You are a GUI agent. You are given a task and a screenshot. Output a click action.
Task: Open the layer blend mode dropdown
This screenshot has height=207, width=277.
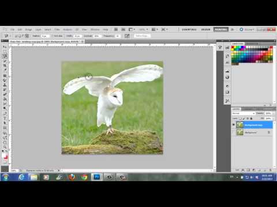[244, 113]
